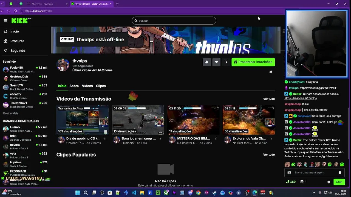The width and height of the screenshot is (351, 197).
Task: Click the green Chat button
Action: 339,182
